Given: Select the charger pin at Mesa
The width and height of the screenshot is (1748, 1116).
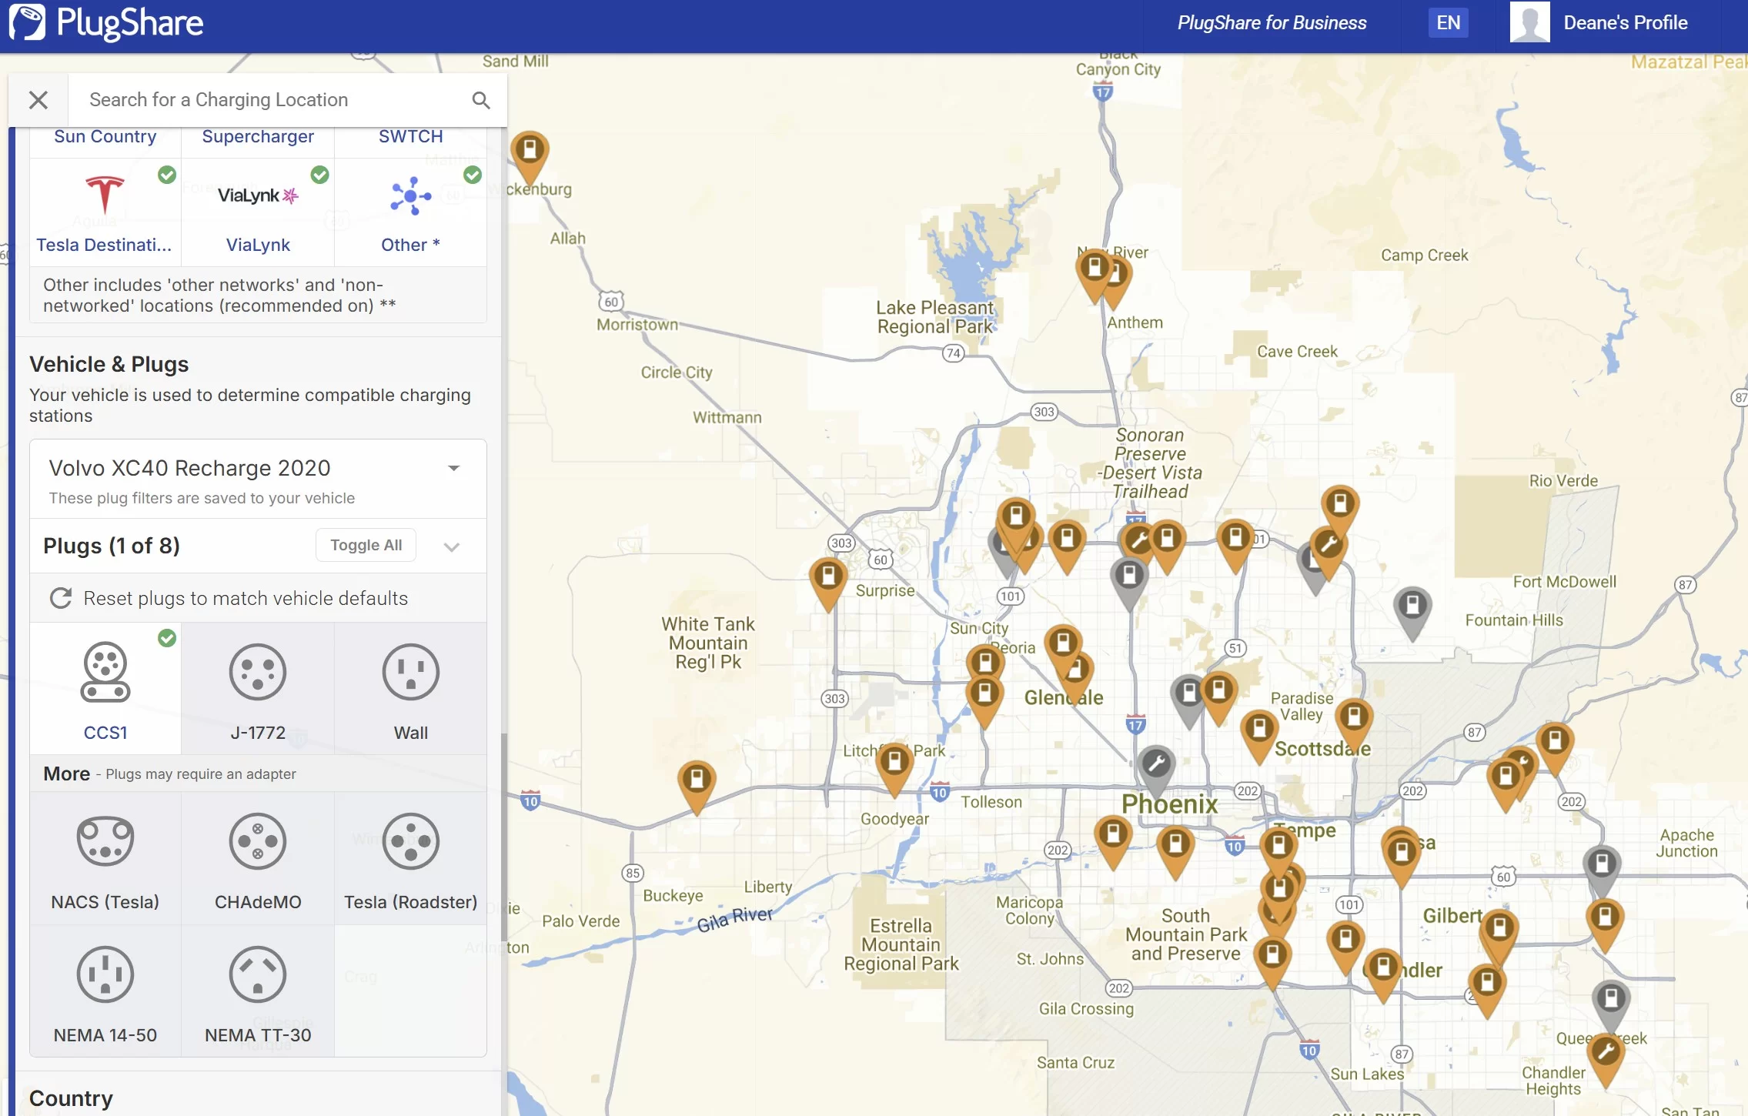Looking at the screenshot, I should point(1402,855).
